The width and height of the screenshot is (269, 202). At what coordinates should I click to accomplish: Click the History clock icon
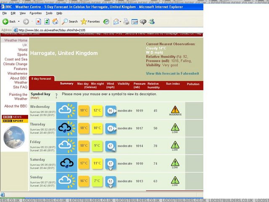coord(106,21)
